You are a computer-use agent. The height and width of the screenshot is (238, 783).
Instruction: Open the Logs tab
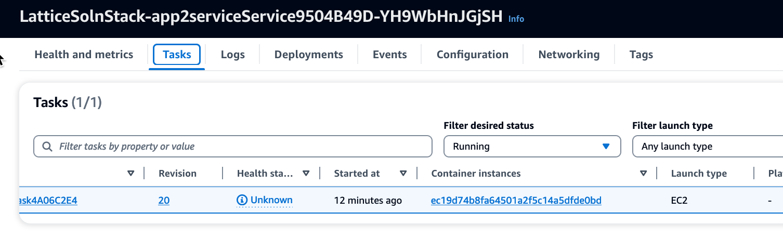pos(232,55)
